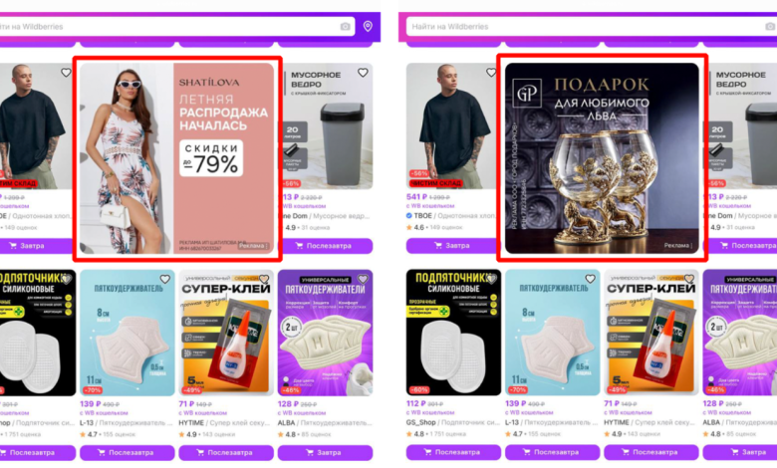Click Завтра cart button under right t-shirt

point(453,246)
